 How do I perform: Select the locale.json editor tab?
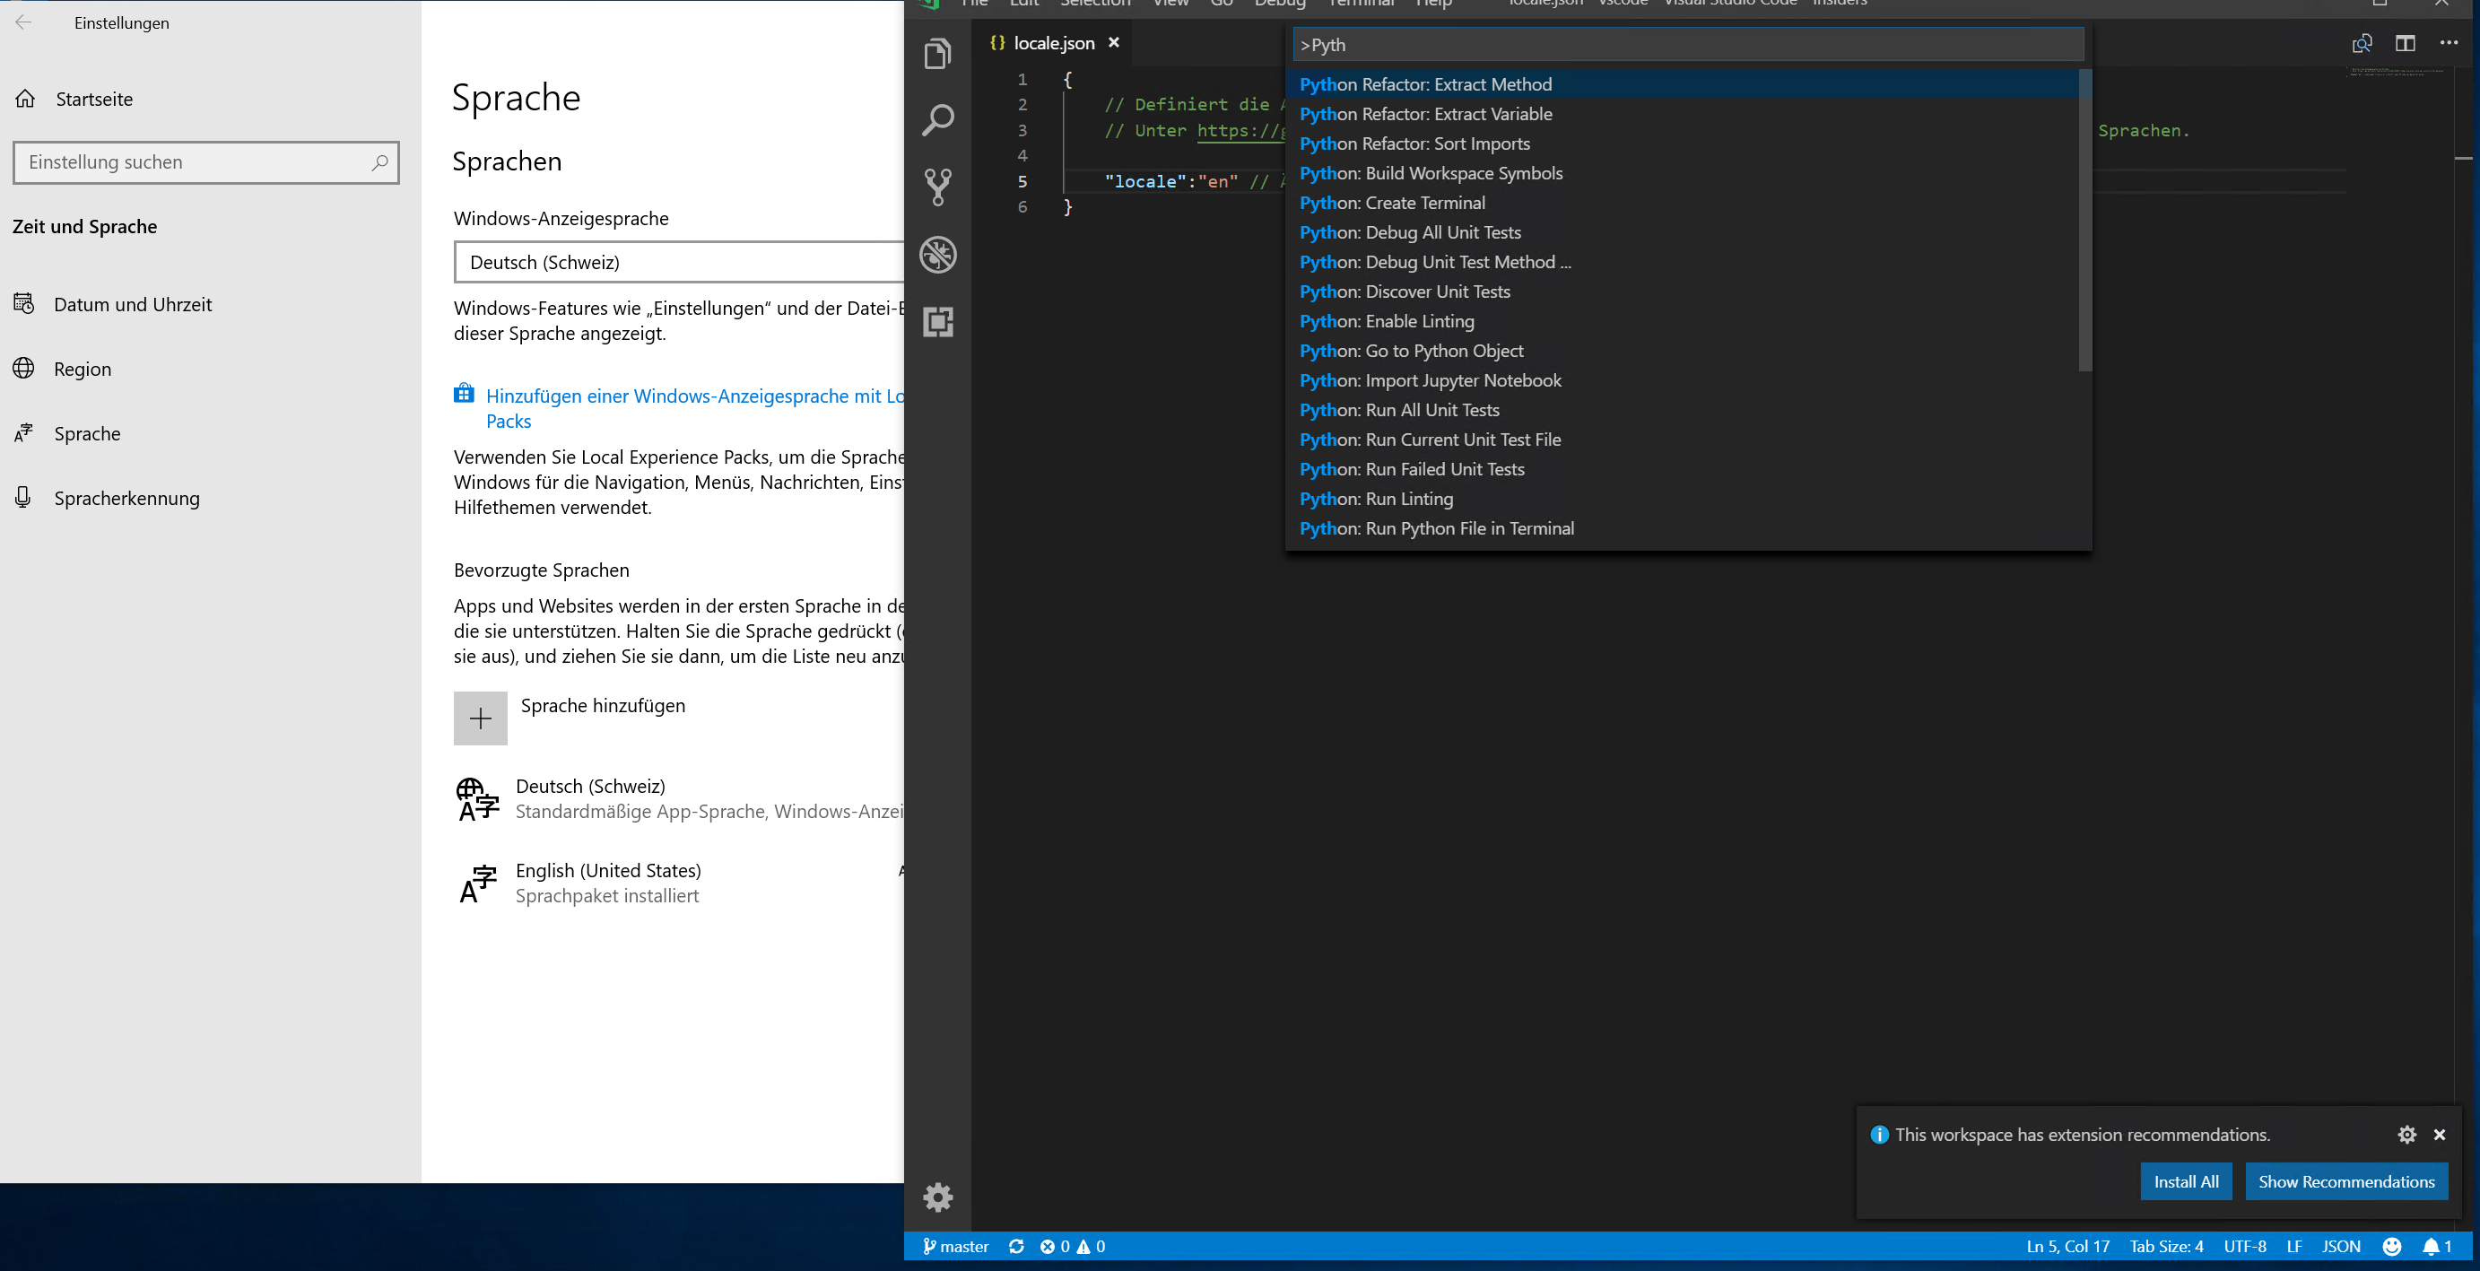[1053, 43]
